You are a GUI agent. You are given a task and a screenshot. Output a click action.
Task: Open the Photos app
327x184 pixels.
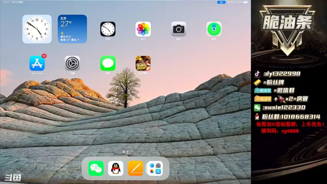[143, 29]
